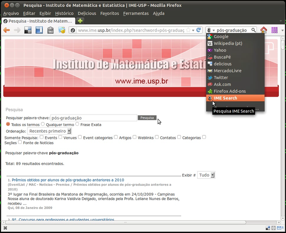Check the Event categories checkbox
This screenshot has width=286, height=233.
coord(80,137)
